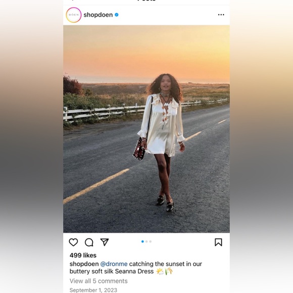
Task: Tap the sunset road post photo
Action: 146,129
